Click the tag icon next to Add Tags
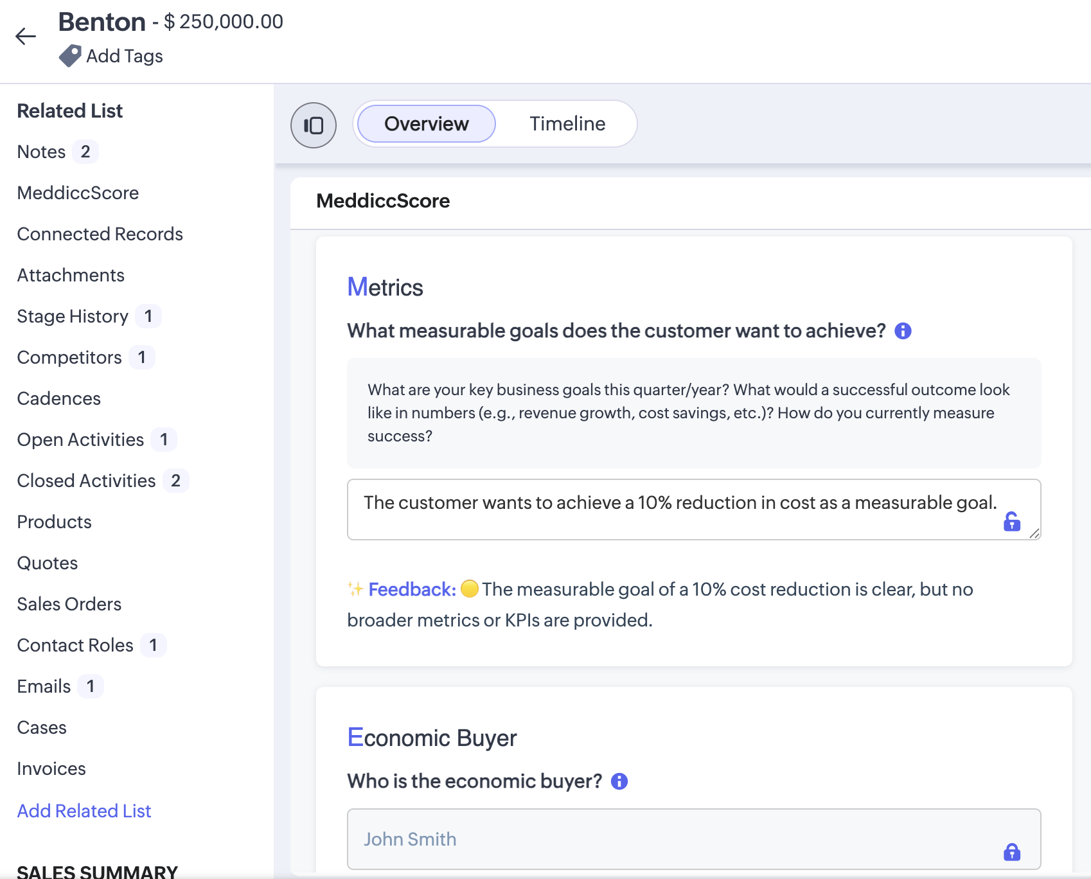This screenshot has height=879, width=1091. tap(71, 55)
